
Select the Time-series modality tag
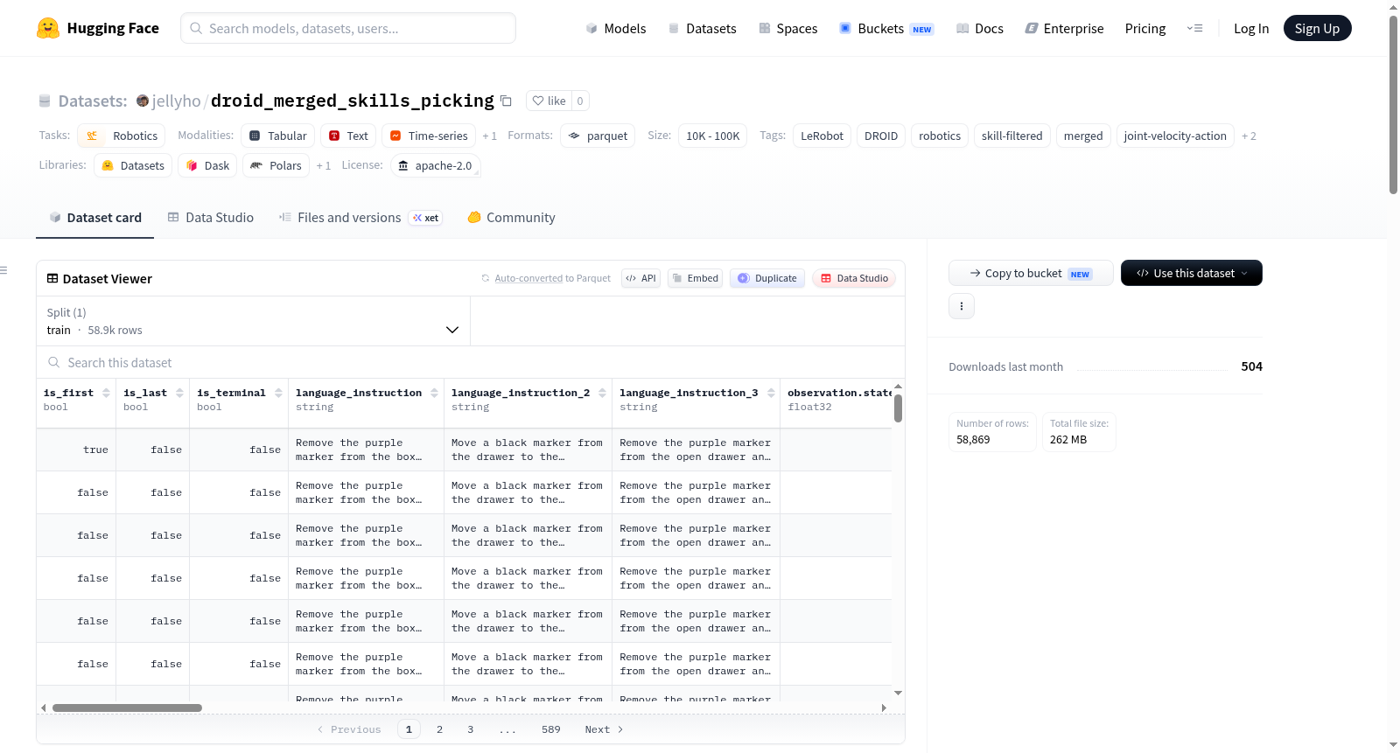tap(429, 136)
